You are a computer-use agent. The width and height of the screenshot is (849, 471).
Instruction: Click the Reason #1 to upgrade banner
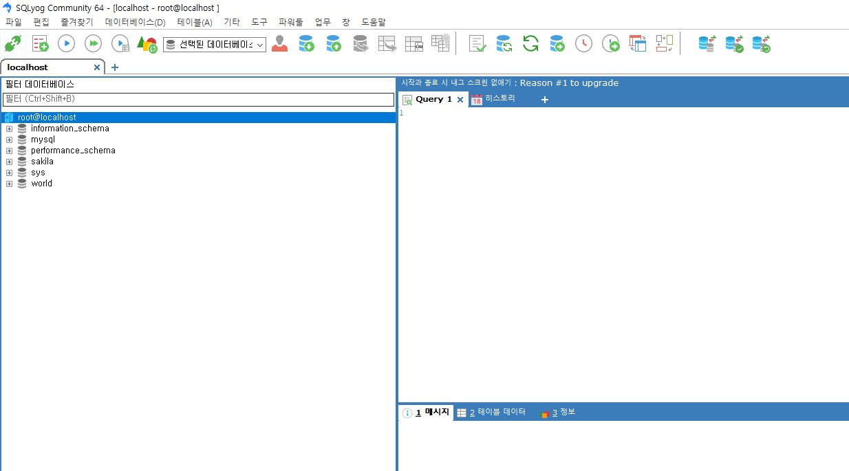click(510, 83)
